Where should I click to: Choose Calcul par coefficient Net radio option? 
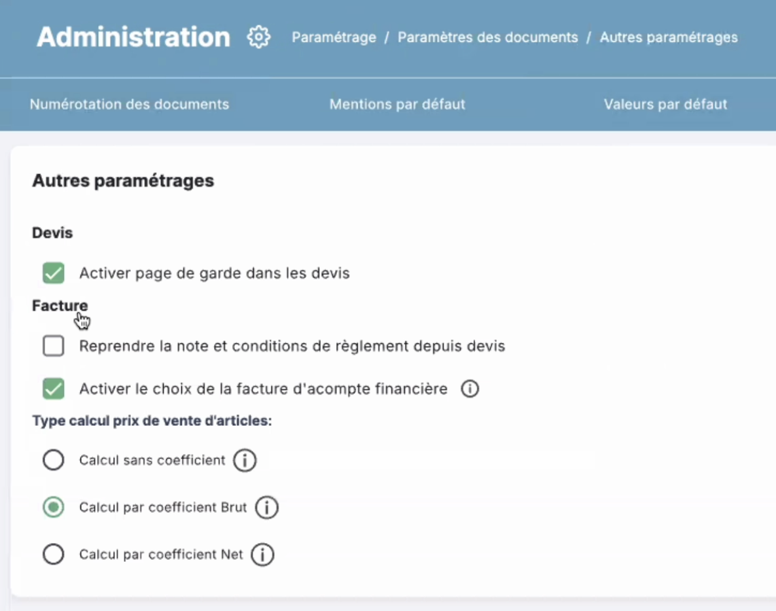(54, 555)
